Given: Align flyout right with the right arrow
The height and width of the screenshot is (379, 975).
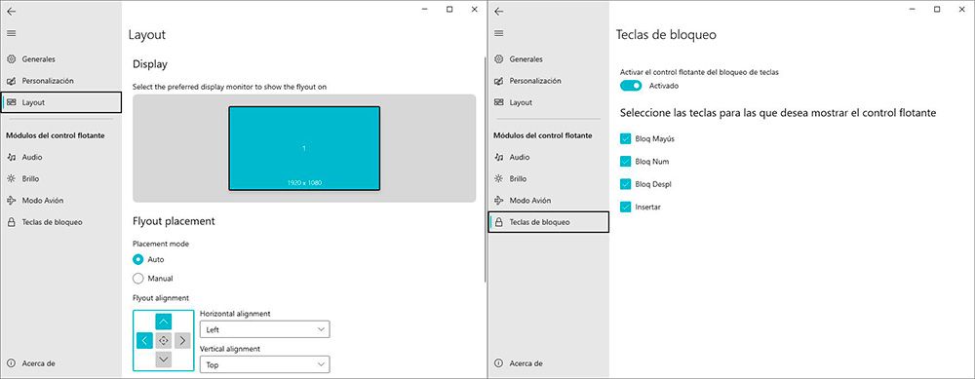Looking at the screenshot, I should (x=182, y=340).
